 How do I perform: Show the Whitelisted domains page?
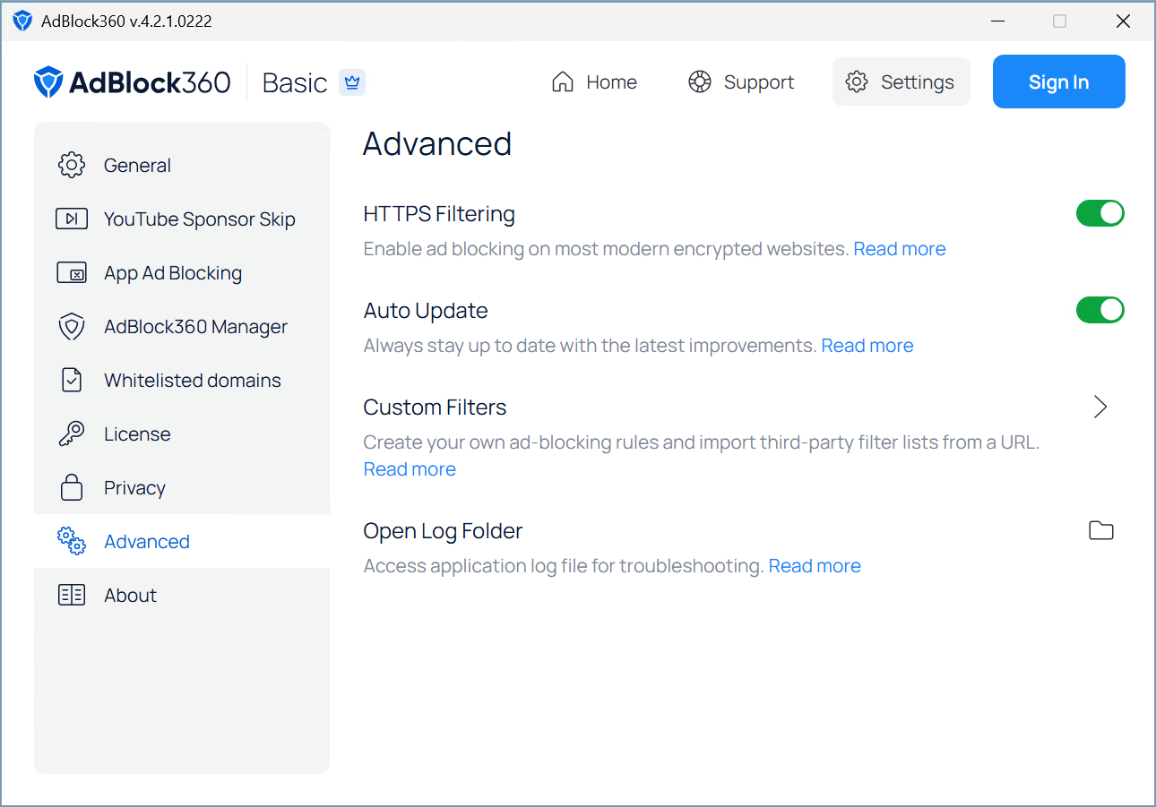[x=182, y=380]
